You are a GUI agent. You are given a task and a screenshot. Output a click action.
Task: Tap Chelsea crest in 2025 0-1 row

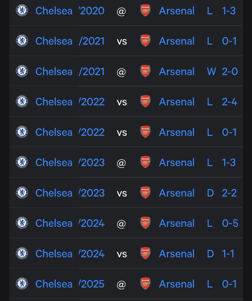(22, 284)
